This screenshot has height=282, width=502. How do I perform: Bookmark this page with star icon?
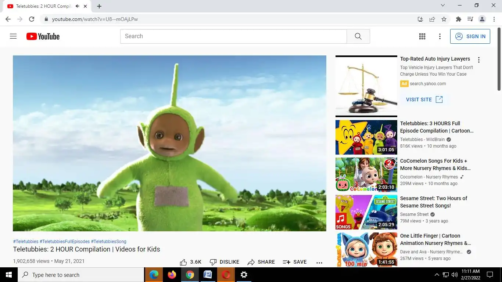click(444, 19)
